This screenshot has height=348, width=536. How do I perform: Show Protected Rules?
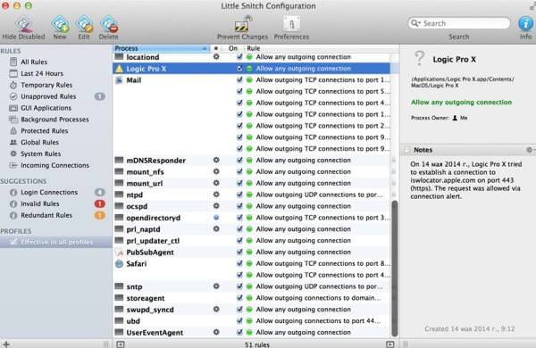(44, 131)
